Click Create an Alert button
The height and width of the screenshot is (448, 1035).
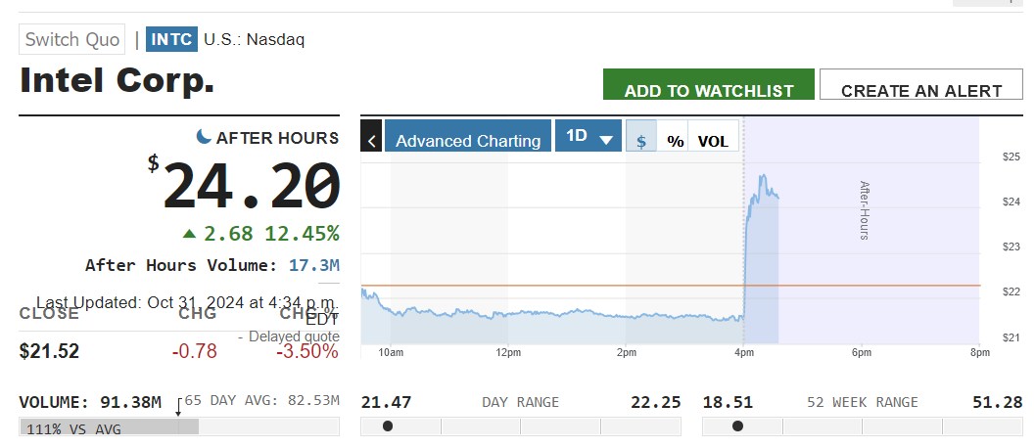[x=920, y=89]
